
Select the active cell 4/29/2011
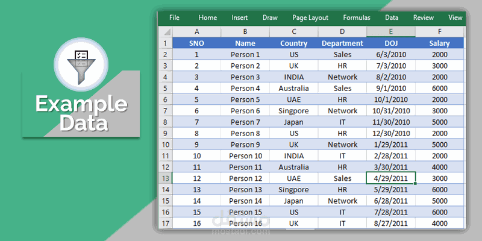point(390,178)
